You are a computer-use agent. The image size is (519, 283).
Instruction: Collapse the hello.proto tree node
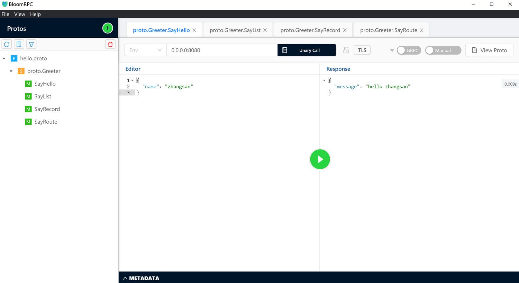(x=4, y=58)
